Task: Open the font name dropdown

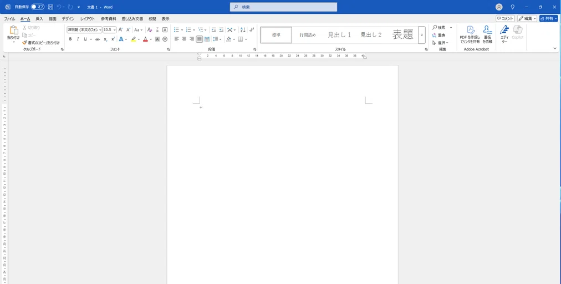Action: [100, 30]
